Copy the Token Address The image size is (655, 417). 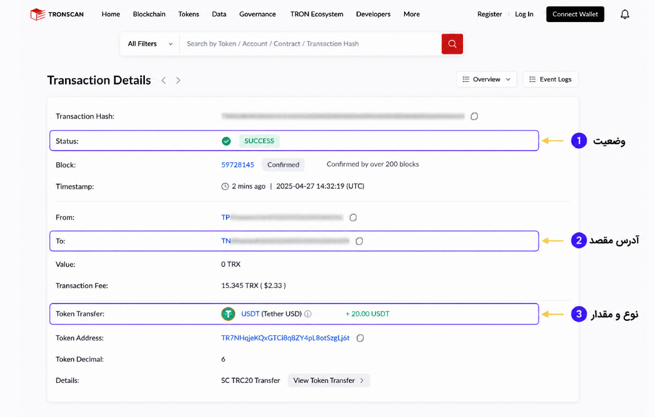tap(360, 338)
